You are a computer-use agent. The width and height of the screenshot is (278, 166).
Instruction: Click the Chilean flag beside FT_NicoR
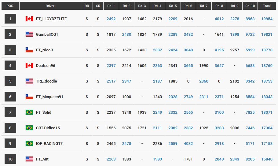click(29, 50)
